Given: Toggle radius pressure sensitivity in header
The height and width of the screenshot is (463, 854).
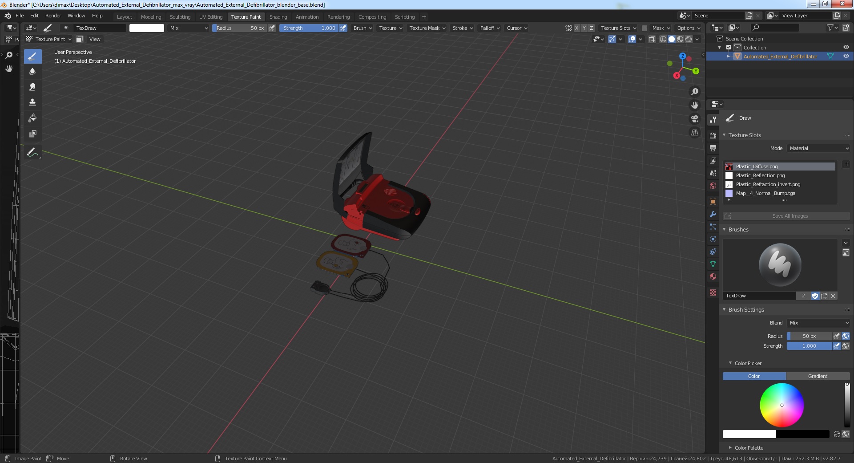Looking at the screenshot, I should (x=272, y=28).
